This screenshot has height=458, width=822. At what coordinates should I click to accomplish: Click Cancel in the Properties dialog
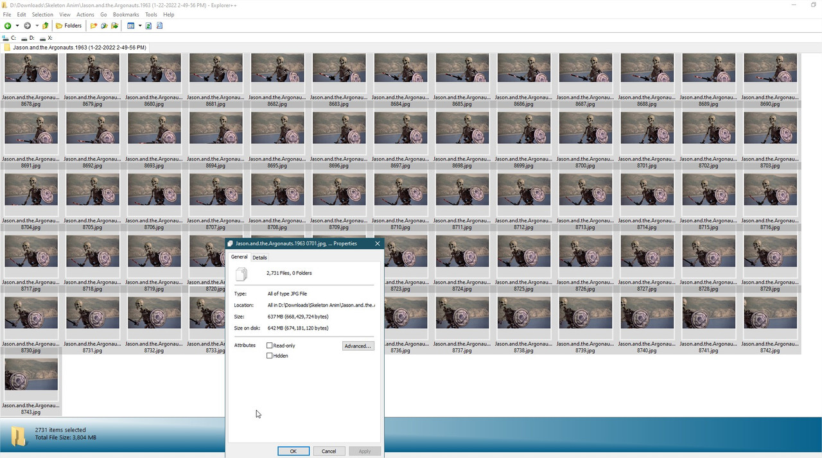tap(329, 451)
